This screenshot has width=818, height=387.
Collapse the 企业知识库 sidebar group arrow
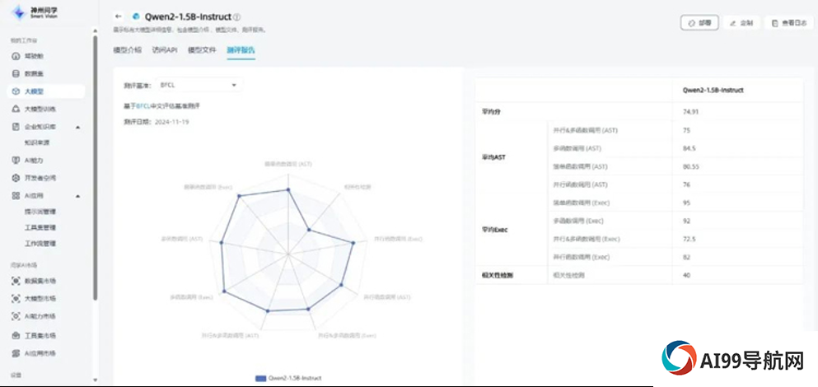[77, 128]
